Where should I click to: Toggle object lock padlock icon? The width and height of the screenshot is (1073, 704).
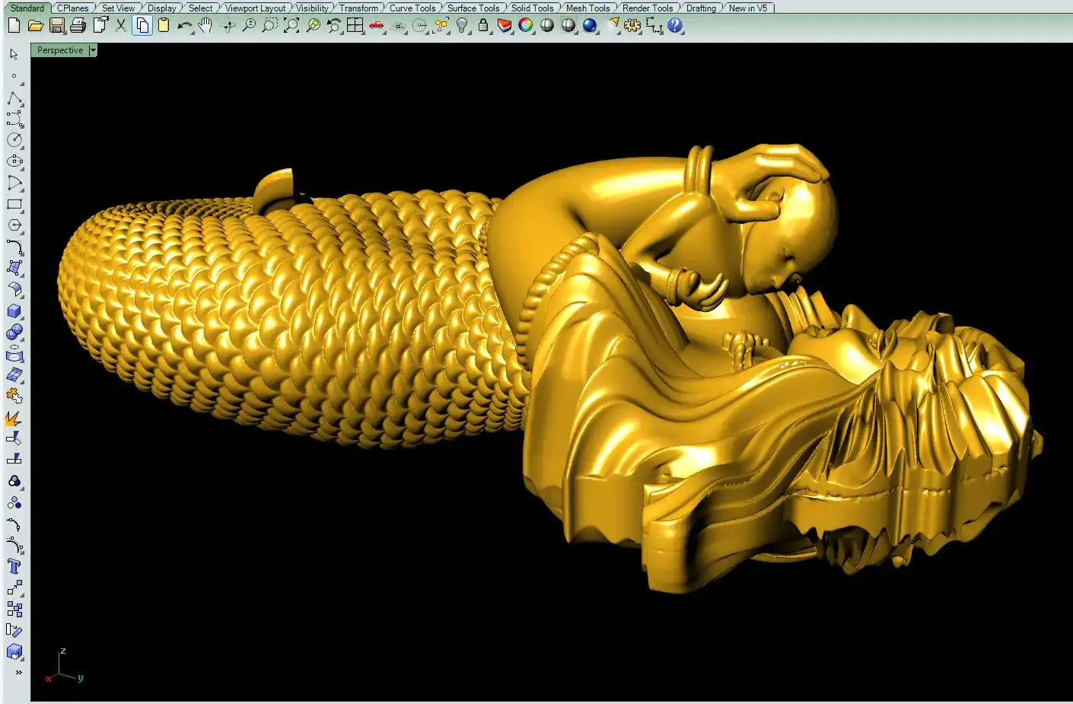[x=483, y=26]
